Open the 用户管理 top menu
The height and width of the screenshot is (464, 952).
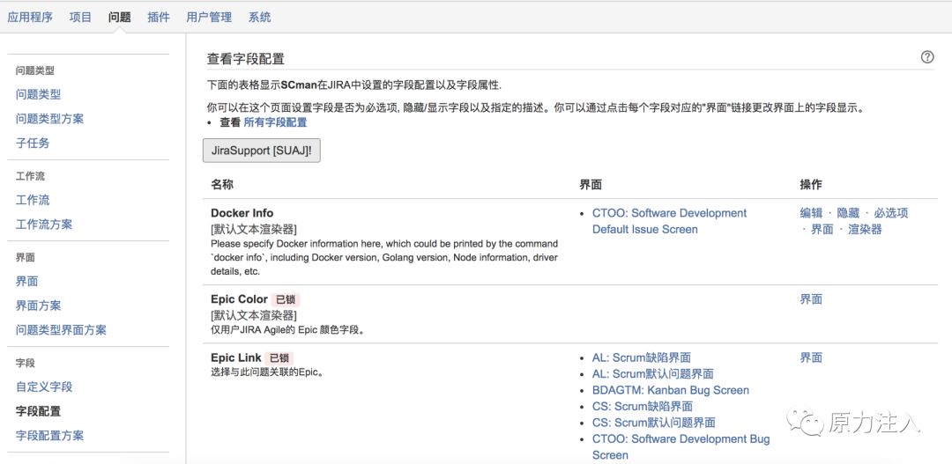pos(209,17)
